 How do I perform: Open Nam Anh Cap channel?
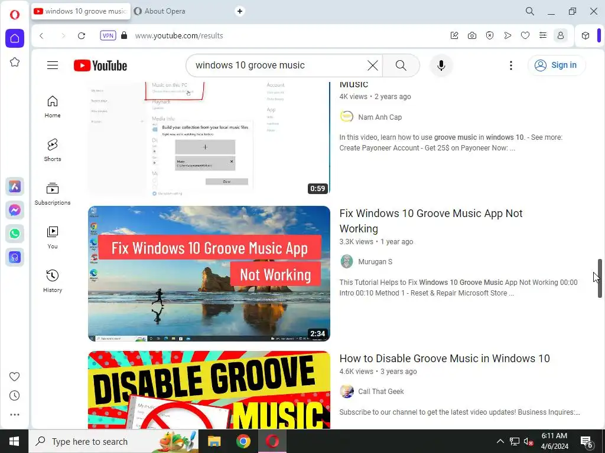tap(380, 117)
